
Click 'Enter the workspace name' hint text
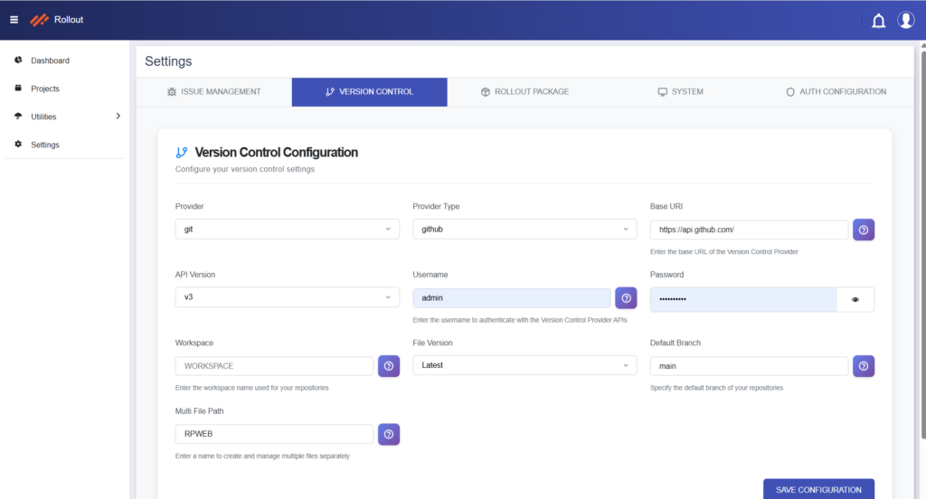pos(251,388)
